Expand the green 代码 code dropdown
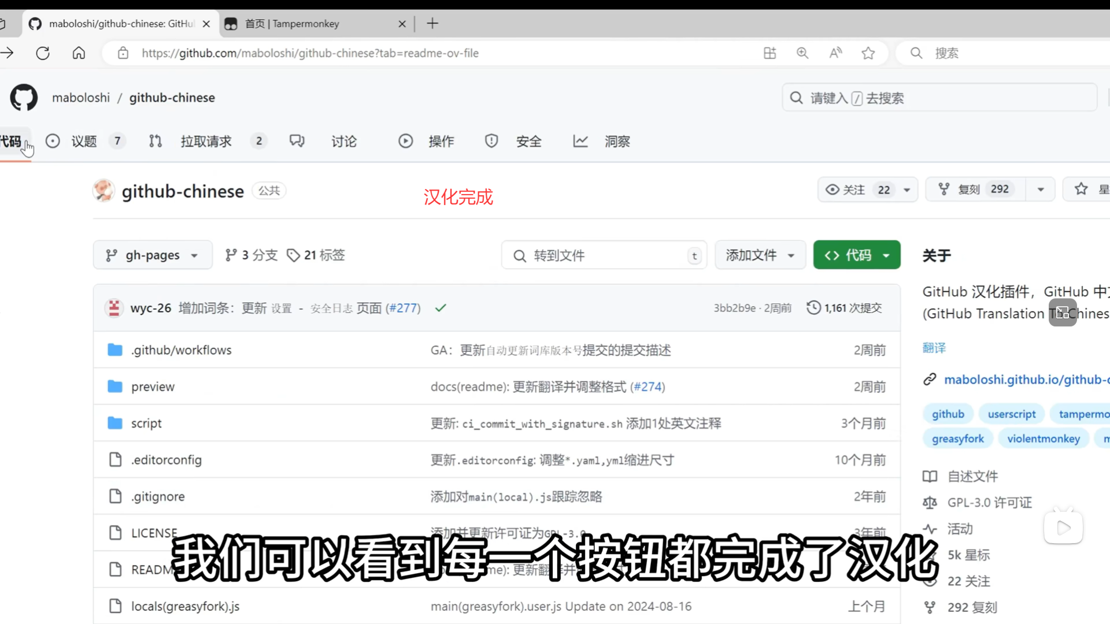This screenshot has width=1110, height=624. click(856, 255)
